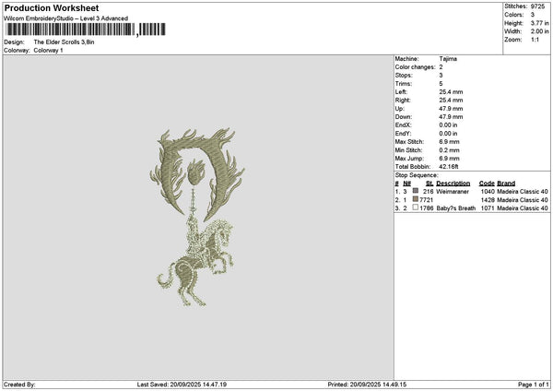
Task: Click the 'Min Stitch:' value 0.2 mm
Action: point(450,150)
